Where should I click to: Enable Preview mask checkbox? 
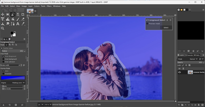click(x=147, y=24)
